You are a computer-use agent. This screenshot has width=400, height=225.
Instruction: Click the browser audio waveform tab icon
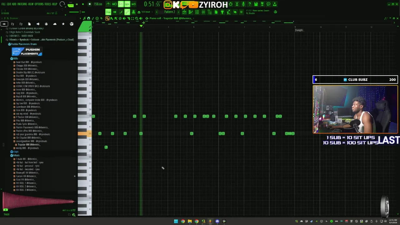click(4, 24)
